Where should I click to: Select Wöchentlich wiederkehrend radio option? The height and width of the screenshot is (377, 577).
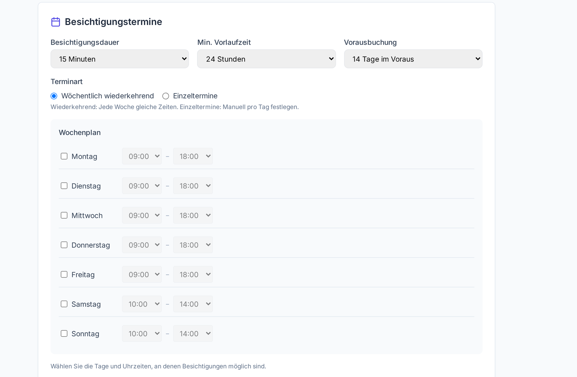coord(54,96)
